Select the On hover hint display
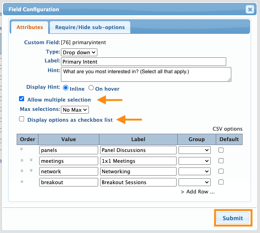 coord(91,88)
